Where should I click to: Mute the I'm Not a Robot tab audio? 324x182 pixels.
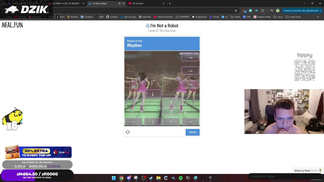click(119, 4)
